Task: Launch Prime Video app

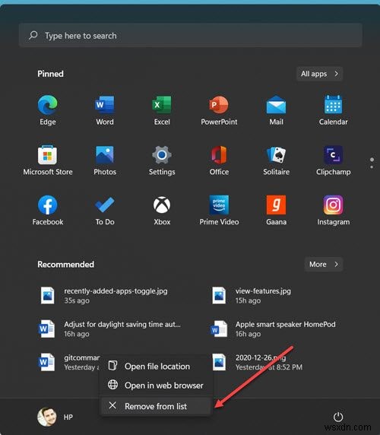Action: pos(219,210)
